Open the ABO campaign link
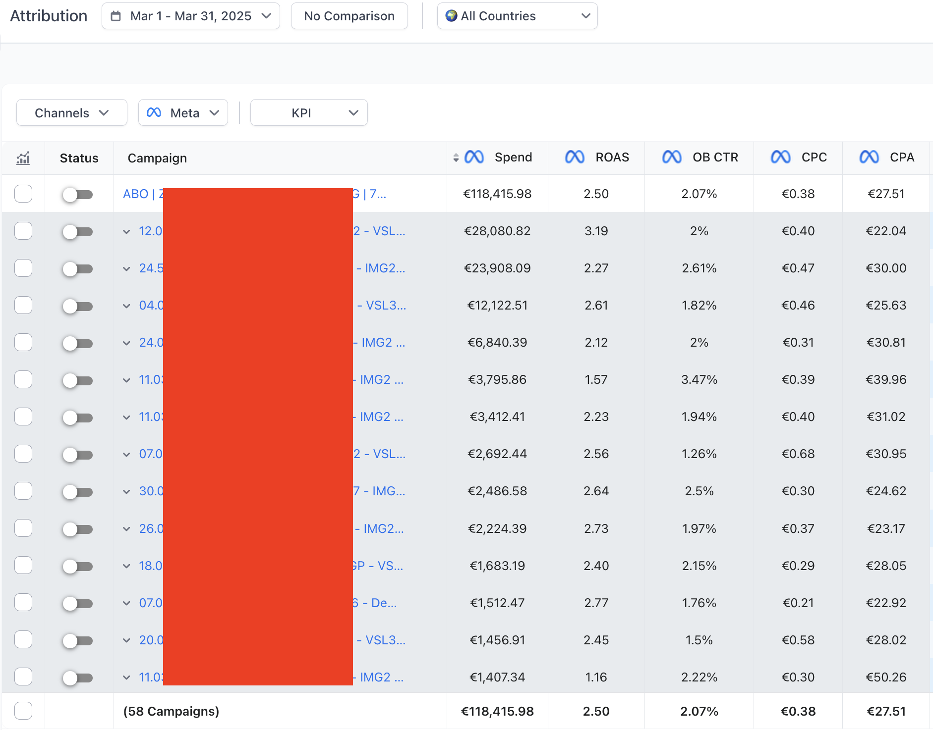933x730 pixels. click(x=254, y=194)
